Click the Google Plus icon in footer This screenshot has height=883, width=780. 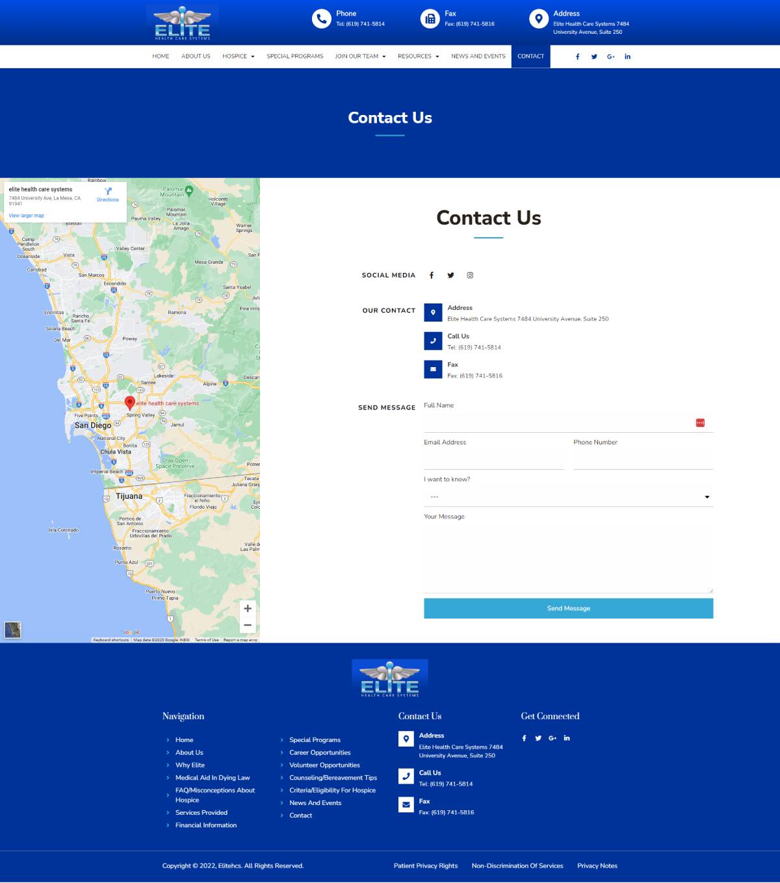pos(552,738)
